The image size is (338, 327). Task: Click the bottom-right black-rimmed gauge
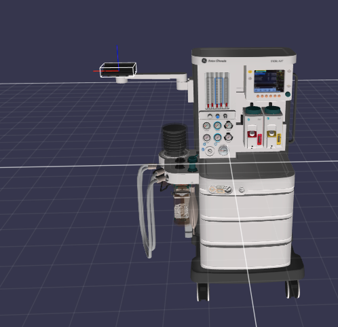(x=229, y=137)
